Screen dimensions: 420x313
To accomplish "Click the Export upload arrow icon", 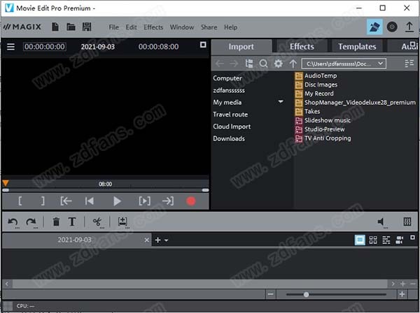I will point(409,27).
